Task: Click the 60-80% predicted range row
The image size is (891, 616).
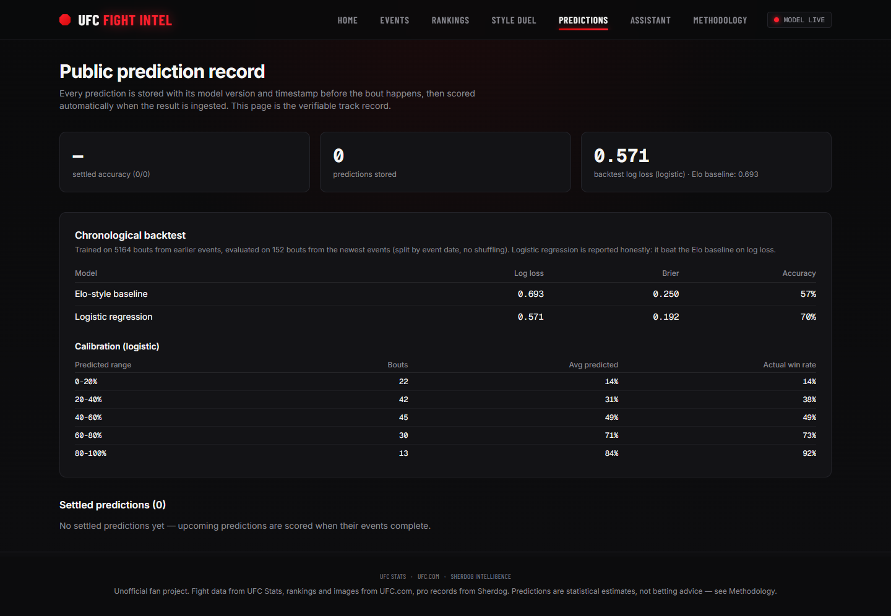Action: (445, 435)
